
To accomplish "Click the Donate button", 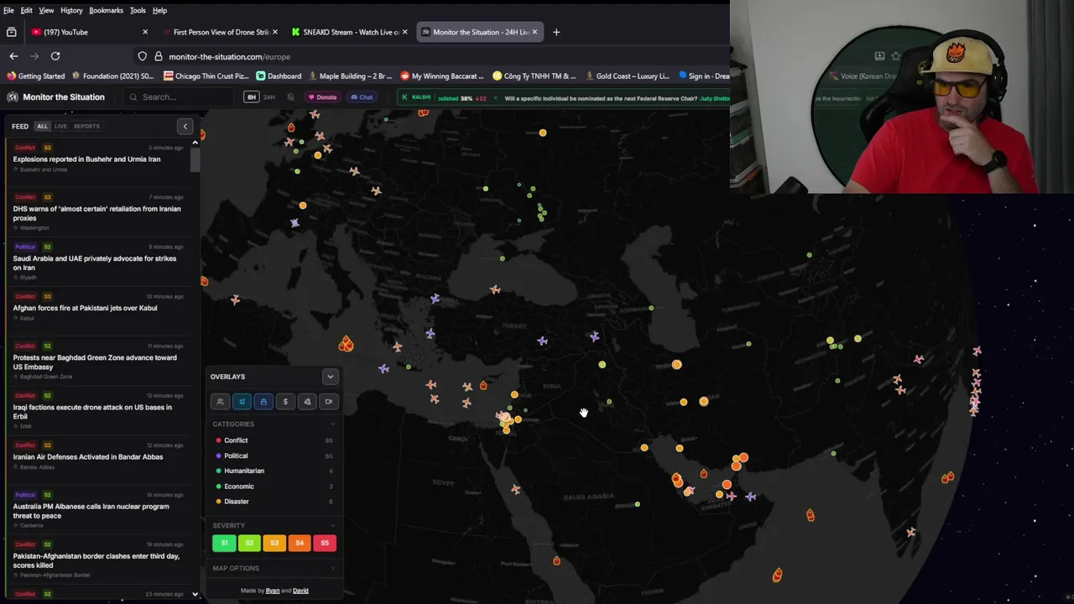I will click(x=321, y=97).
